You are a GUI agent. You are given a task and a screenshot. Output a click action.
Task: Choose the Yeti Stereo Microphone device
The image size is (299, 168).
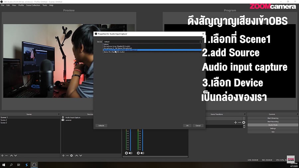[152, 48]
